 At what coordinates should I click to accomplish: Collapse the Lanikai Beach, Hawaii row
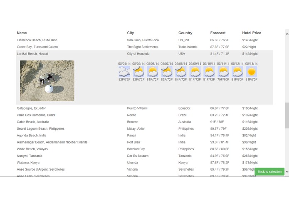pos(145,54)
